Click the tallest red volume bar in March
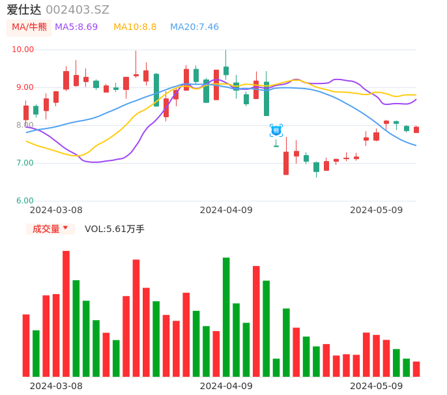The height and width of the screenshot is (395, 447). (66, 314)
